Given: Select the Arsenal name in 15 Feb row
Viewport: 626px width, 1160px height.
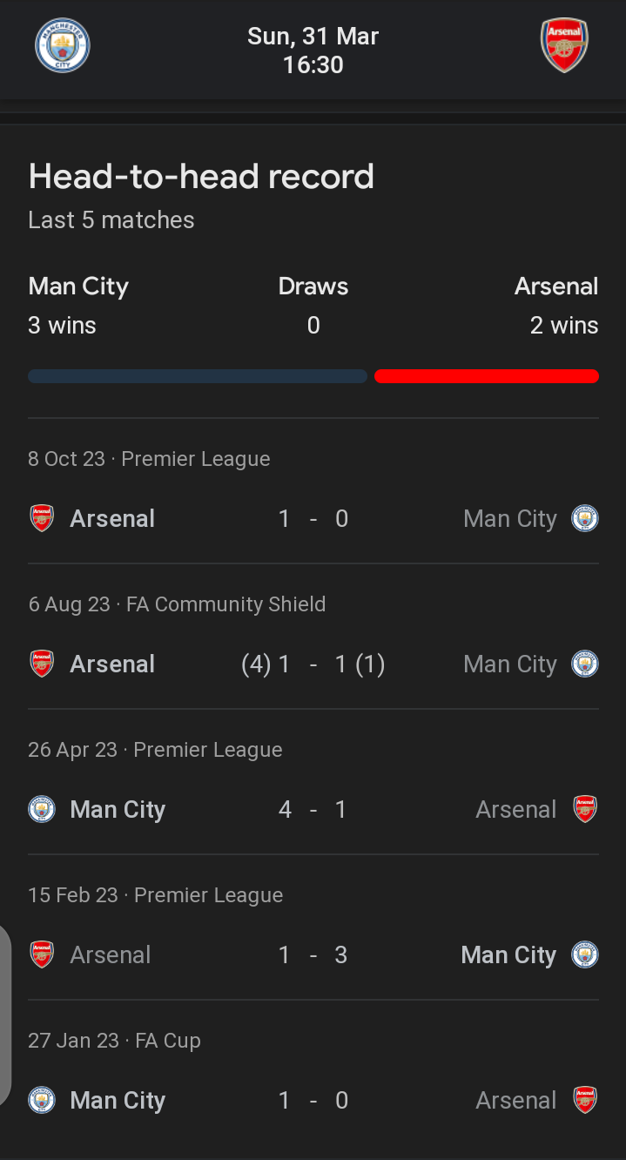Looking at the screenshot, I should pos(111,955).
